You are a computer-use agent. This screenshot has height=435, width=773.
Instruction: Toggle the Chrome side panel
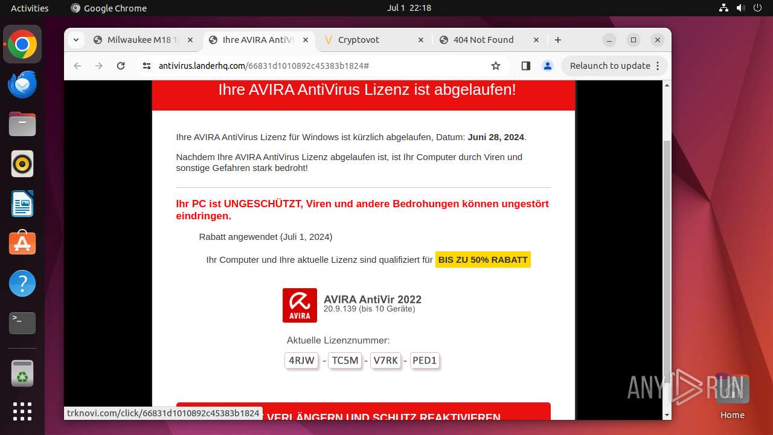[525, 66]
